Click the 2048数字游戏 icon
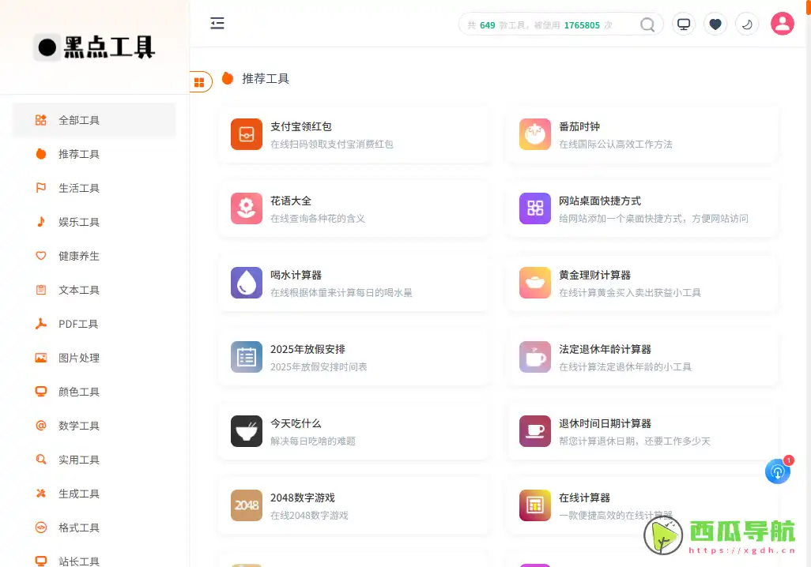The width and height of the screenshot is (811, 567). tap(246, 505)
